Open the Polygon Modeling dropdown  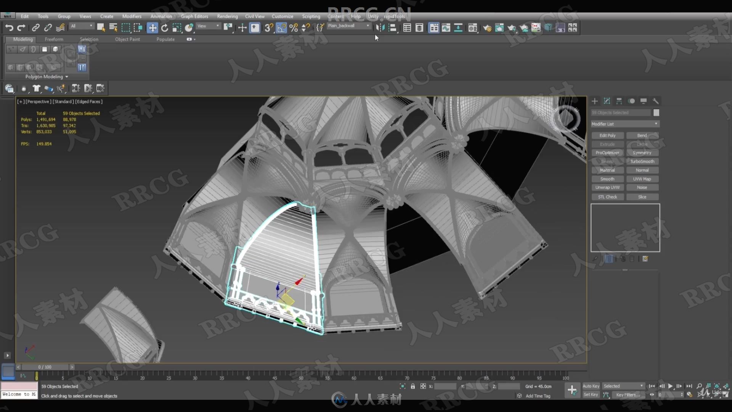46,76
